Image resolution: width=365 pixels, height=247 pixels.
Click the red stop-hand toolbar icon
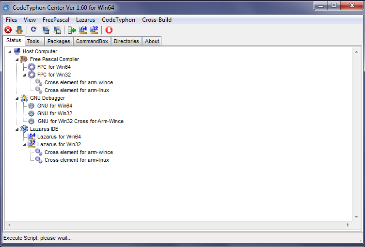click(109, 30)
